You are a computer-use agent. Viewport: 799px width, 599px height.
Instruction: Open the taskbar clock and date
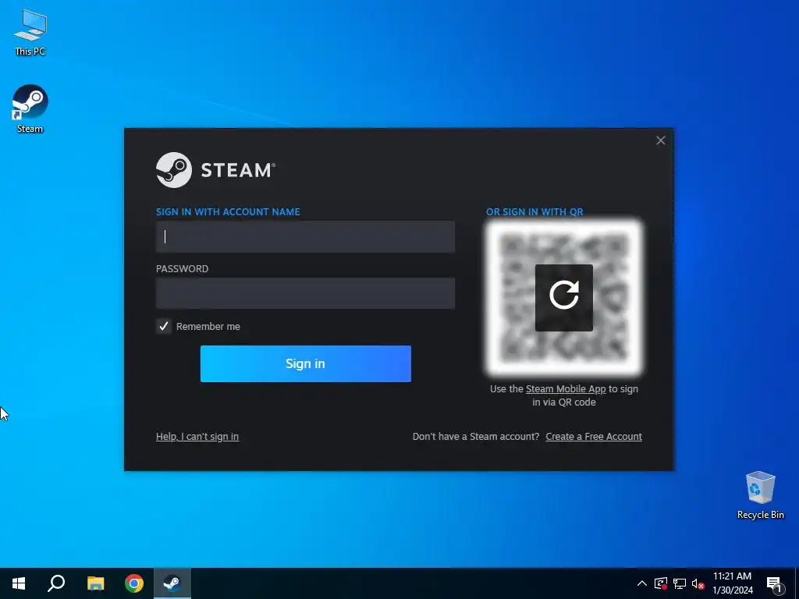tap(732, 583)
